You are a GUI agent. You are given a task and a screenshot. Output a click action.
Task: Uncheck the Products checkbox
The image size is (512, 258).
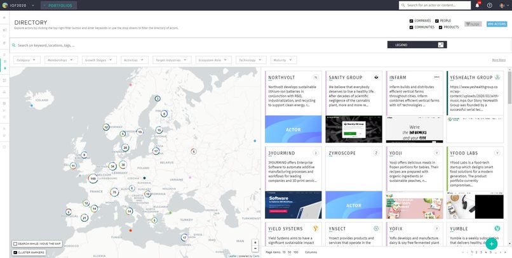point(440,27)
